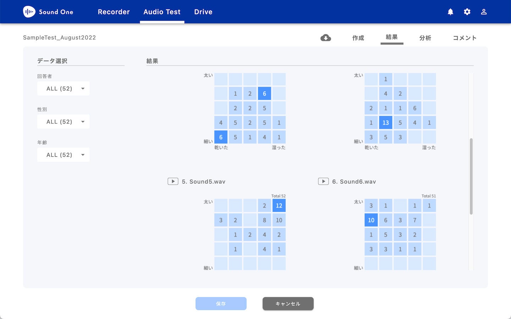Click the キャンセル cancel button

288,303
